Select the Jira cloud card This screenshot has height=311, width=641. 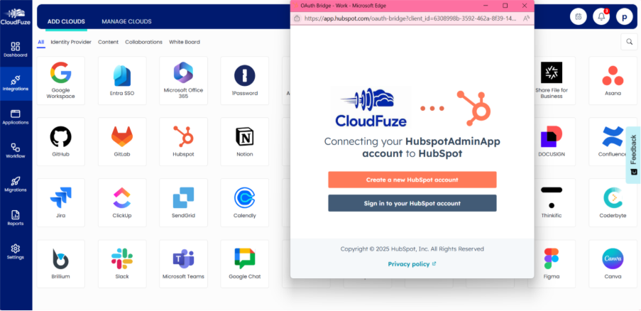click(60, 202)
